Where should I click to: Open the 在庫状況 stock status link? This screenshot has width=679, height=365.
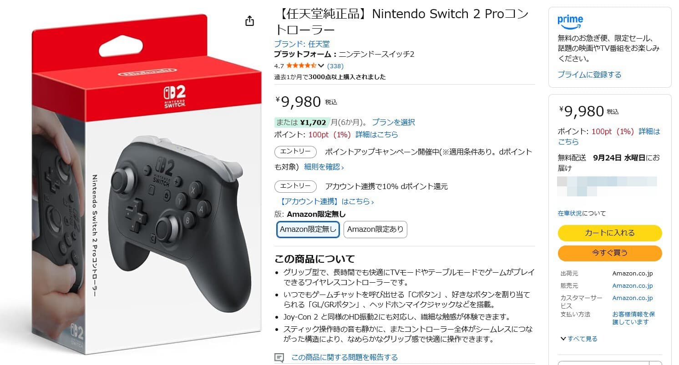pos(570,213)
